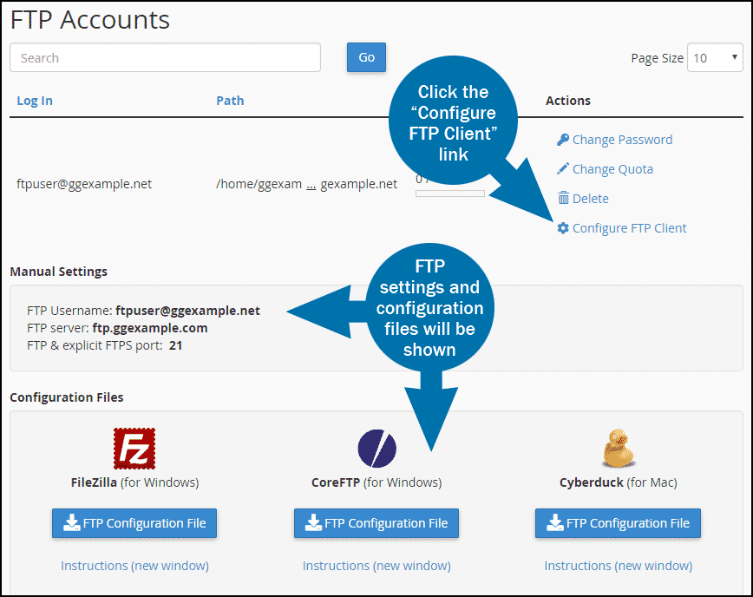Focus the Search input field
Image resolution: width=753 pixels, height=597 pixels.
(x=165, y=58)
